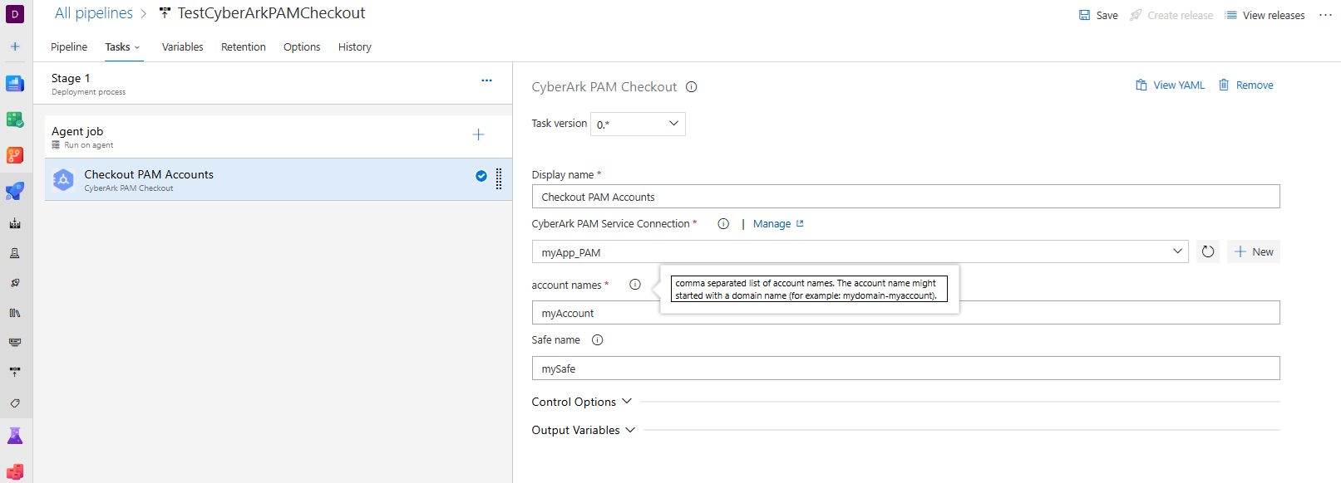Expand the Control Options section
The width and height of the screenshot is (1341, 483).
click(x=582, y=402)
